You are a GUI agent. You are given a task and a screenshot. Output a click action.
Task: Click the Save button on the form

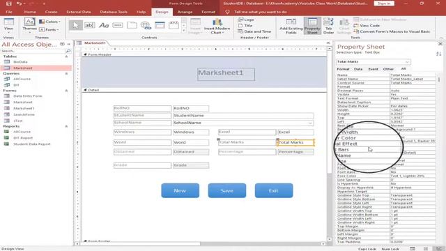226,190
